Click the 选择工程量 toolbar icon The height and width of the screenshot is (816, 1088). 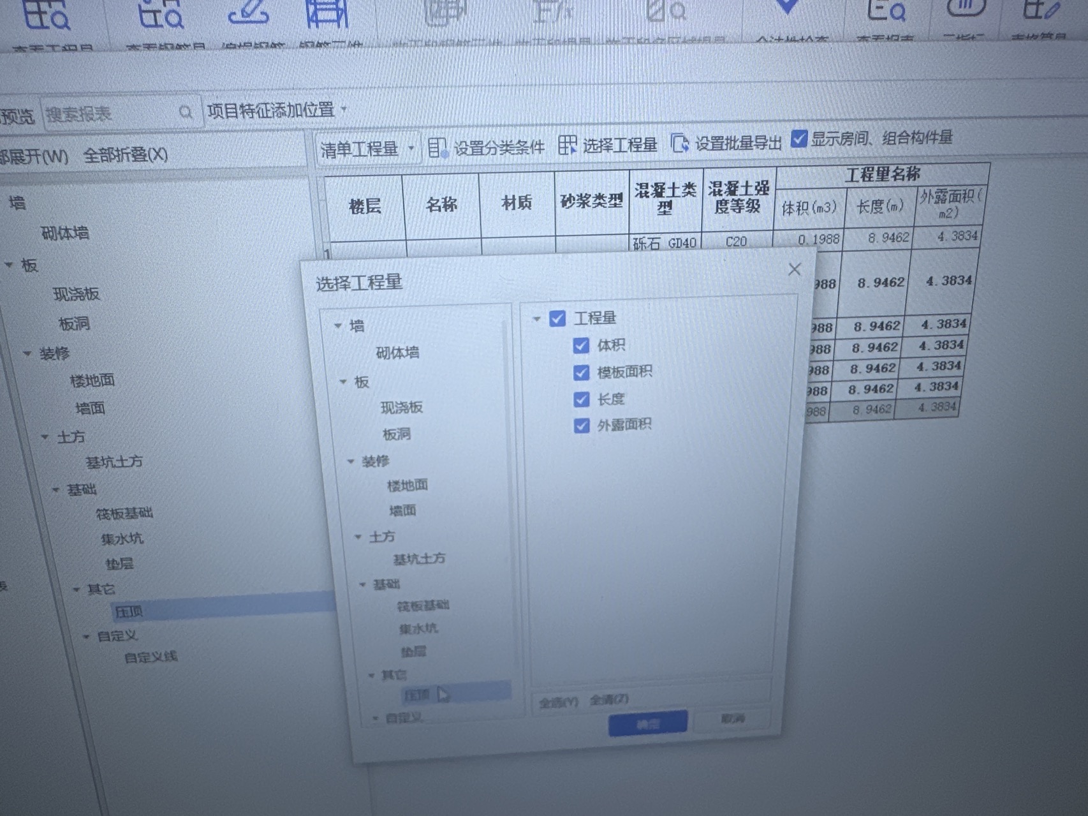tap(567, 145)
